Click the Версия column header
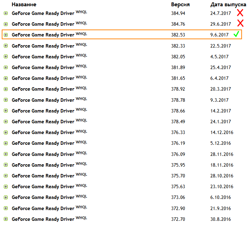This screenshot has width=251, height=225. coord(181,5)
